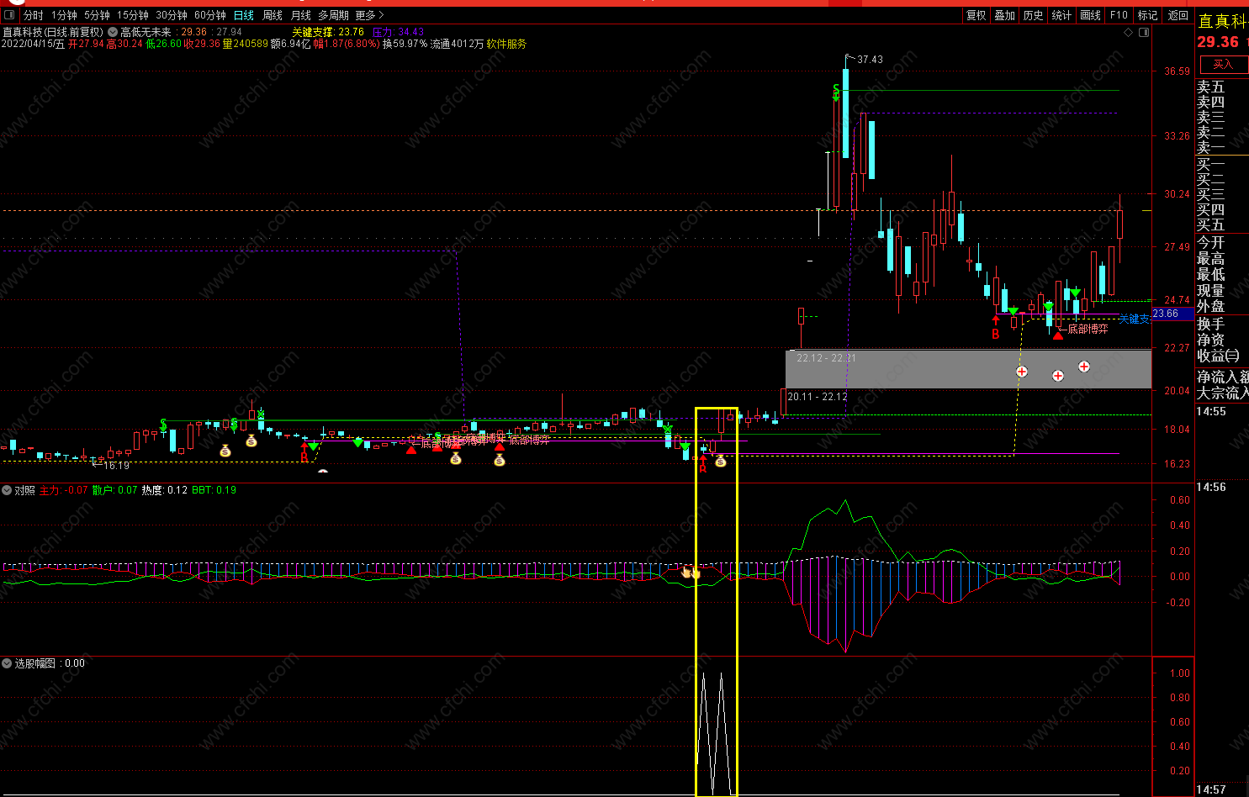Click the 返回 back button

coord(1178,15)
